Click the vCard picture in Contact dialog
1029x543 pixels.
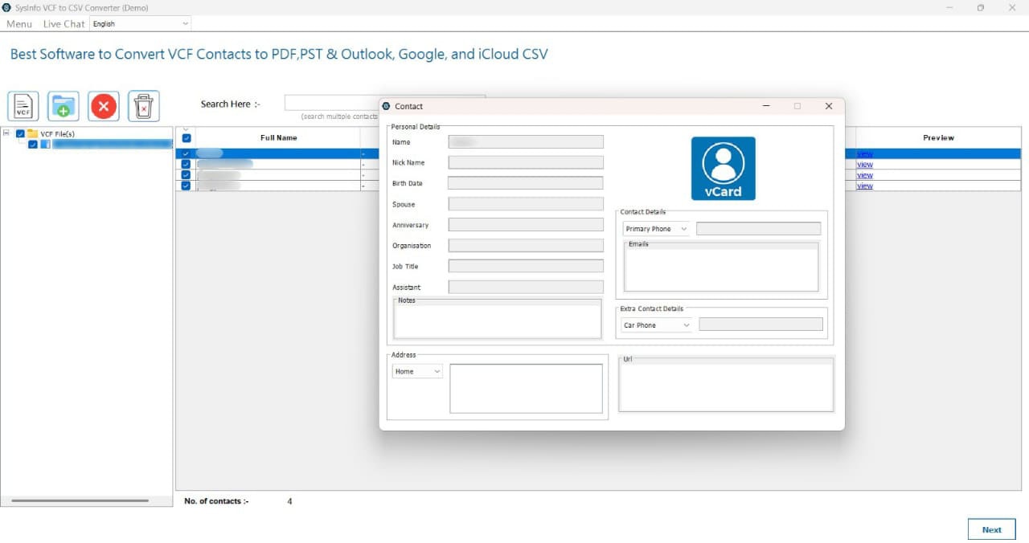pos(724,168)
